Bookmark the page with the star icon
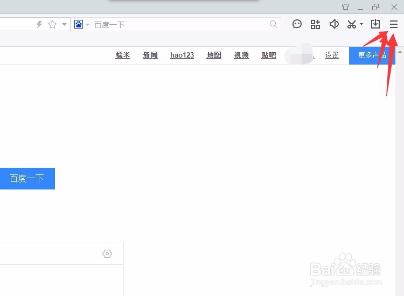This screenshot has height=296, width=404. coord(52,25)
